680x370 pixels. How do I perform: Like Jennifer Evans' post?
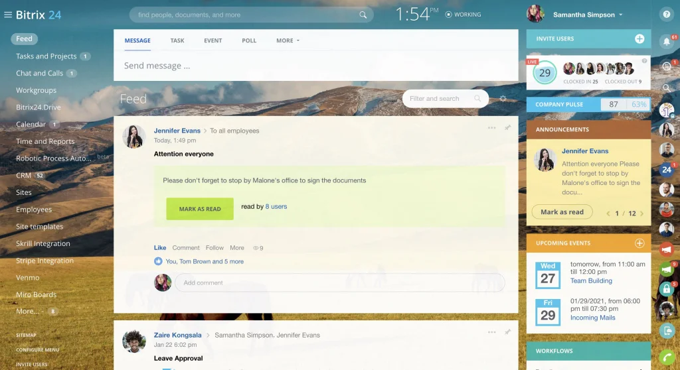(160, 248)
